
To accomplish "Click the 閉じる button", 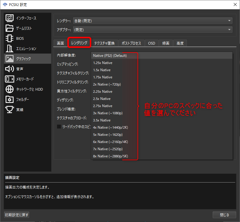I will pos(224,215).
